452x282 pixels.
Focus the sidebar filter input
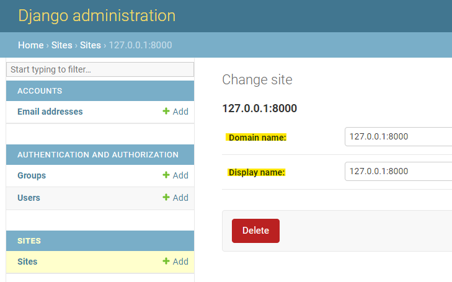pyautogui.click(x=100, y=69)
